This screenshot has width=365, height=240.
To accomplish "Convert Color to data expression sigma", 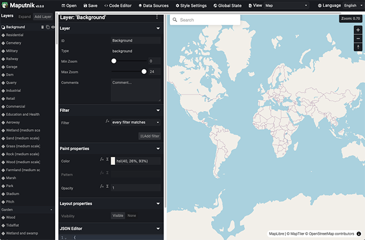I will (x=107, y=159).
